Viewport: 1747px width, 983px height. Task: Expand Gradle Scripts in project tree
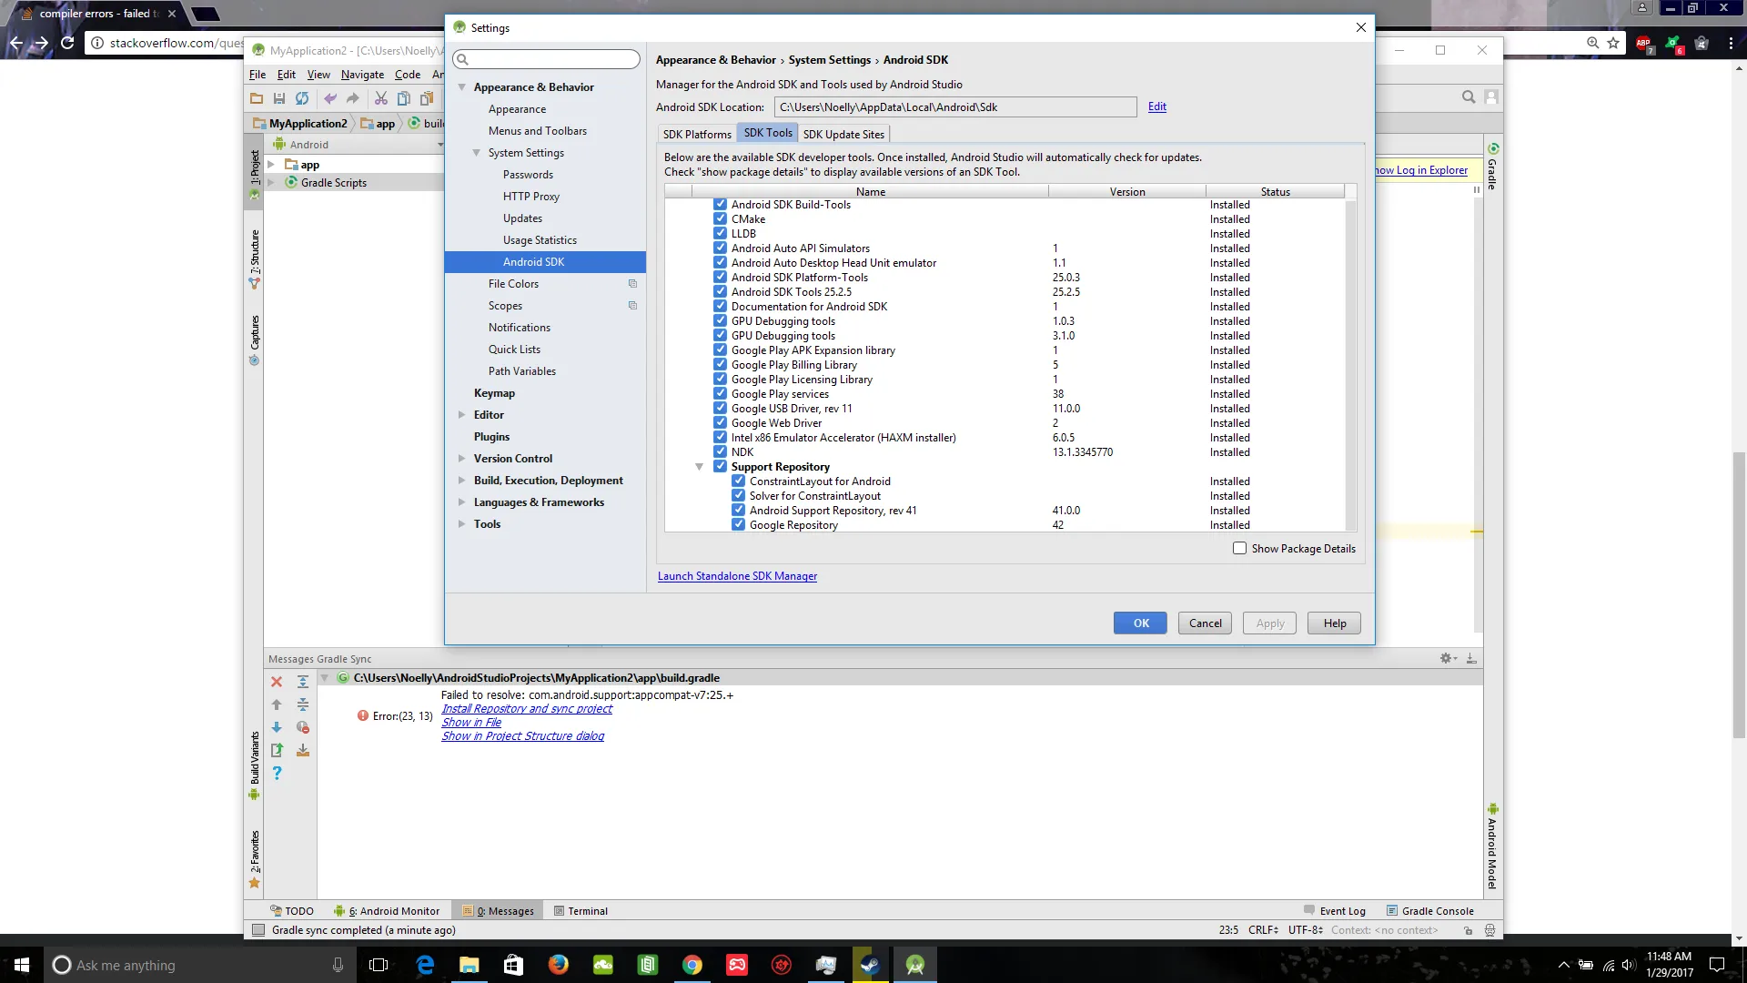pyautogui.click(x=270, y=183)
